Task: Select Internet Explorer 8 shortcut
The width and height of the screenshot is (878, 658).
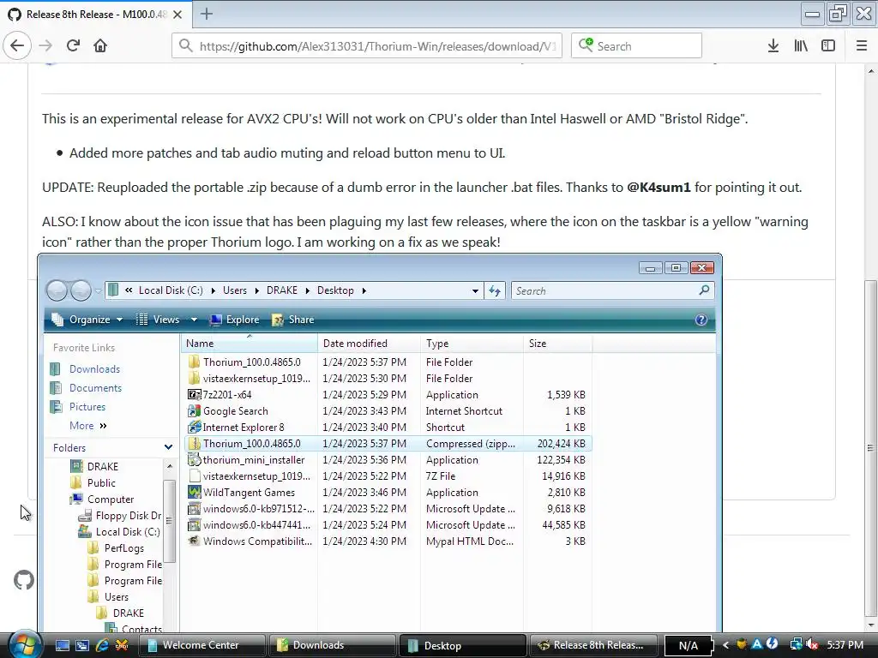Action: pyautogui.click(x=387, y=427)
